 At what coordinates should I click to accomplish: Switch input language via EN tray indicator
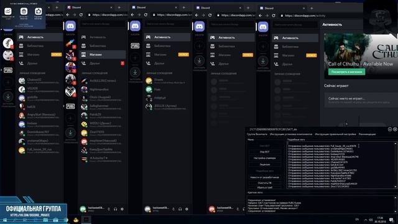pos(357,220)
